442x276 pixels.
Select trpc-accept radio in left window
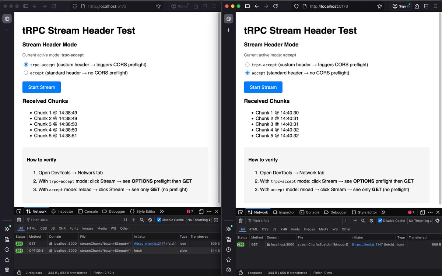click(26, 64)
